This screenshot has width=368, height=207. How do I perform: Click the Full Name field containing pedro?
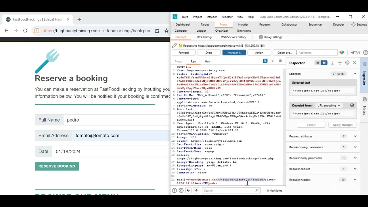pyautogui.click(x=117, y=120)
